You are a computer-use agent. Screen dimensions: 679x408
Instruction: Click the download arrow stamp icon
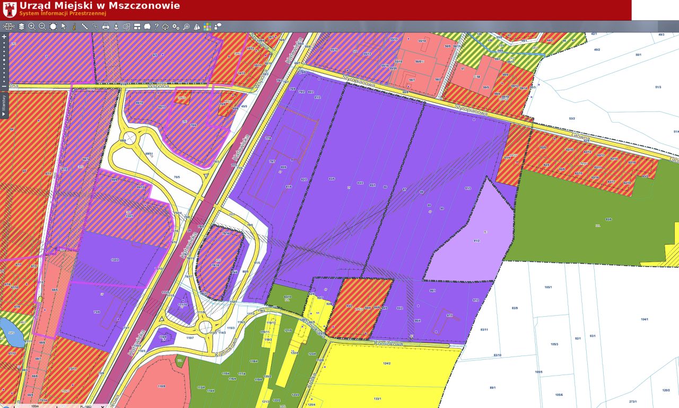click(116, 26)
